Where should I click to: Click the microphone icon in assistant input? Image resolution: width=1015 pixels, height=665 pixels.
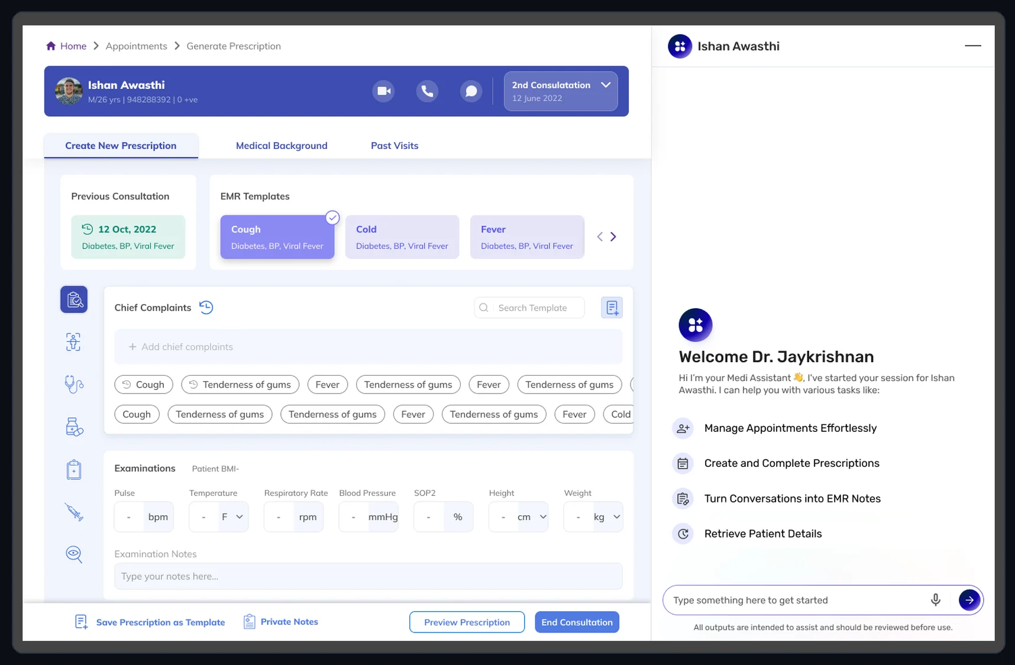coord(936,600)
